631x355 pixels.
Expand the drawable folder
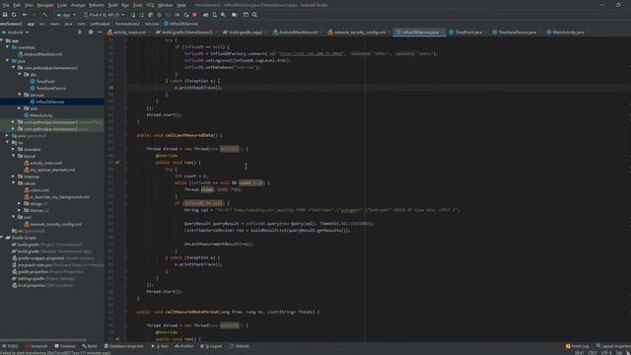pyautogui.click(x=13, y=149)
